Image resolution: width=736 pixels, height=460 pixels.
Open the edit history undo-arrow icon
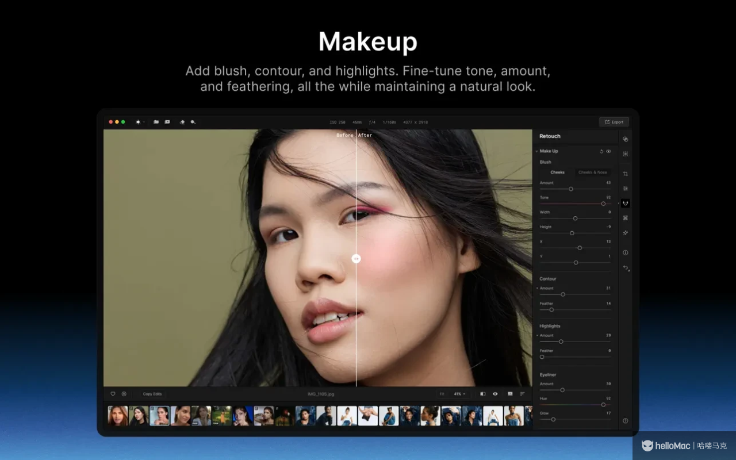point(626,268)
